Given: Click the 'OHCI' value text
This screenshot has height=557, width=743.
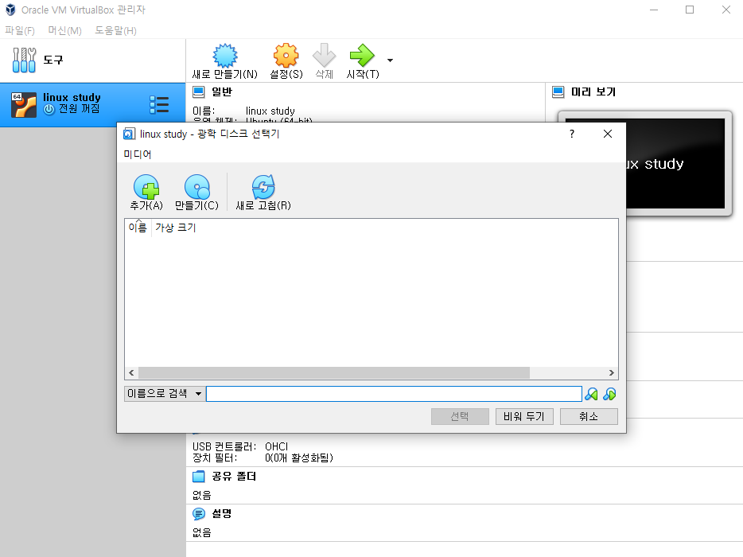Looking at the screenshot, I should click(x=276, y=446).
